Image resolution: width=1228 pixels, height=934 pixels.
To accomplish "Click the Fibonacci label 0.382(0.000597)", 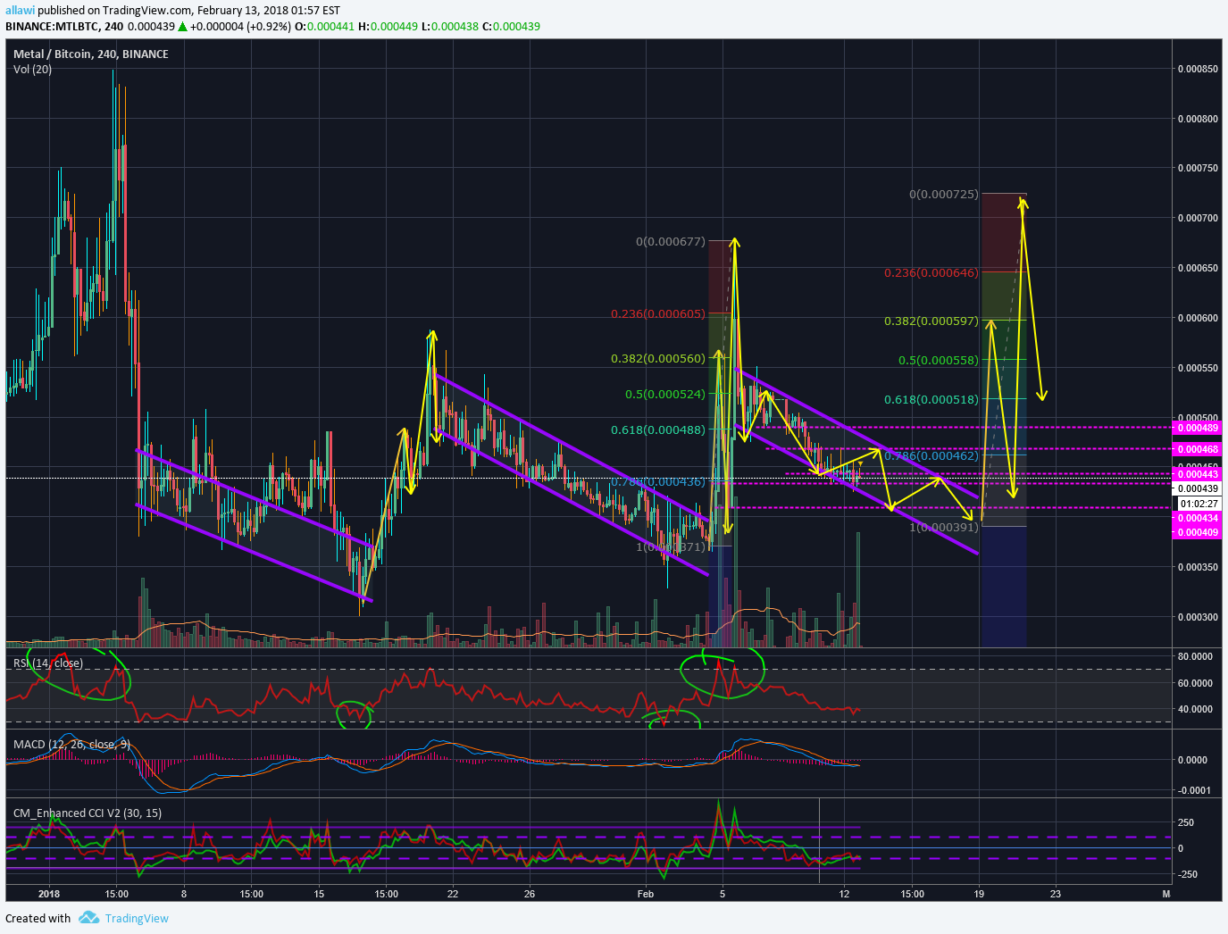I will pos(931,321).
